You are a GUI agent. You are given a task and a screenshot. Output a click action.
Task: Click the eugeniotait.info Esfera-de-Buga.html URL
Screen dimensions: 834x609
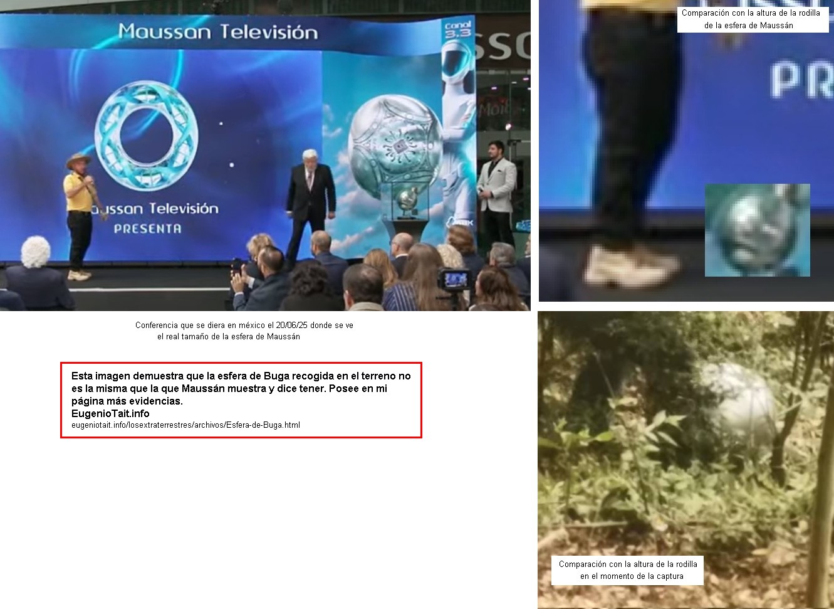185,425
